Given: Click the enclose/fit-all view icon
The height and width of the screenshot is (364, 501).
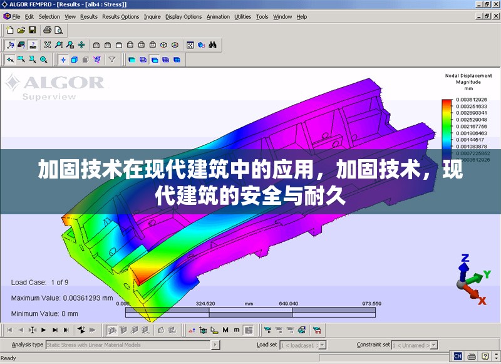Looking at the screenshot, I should point(48,45).
